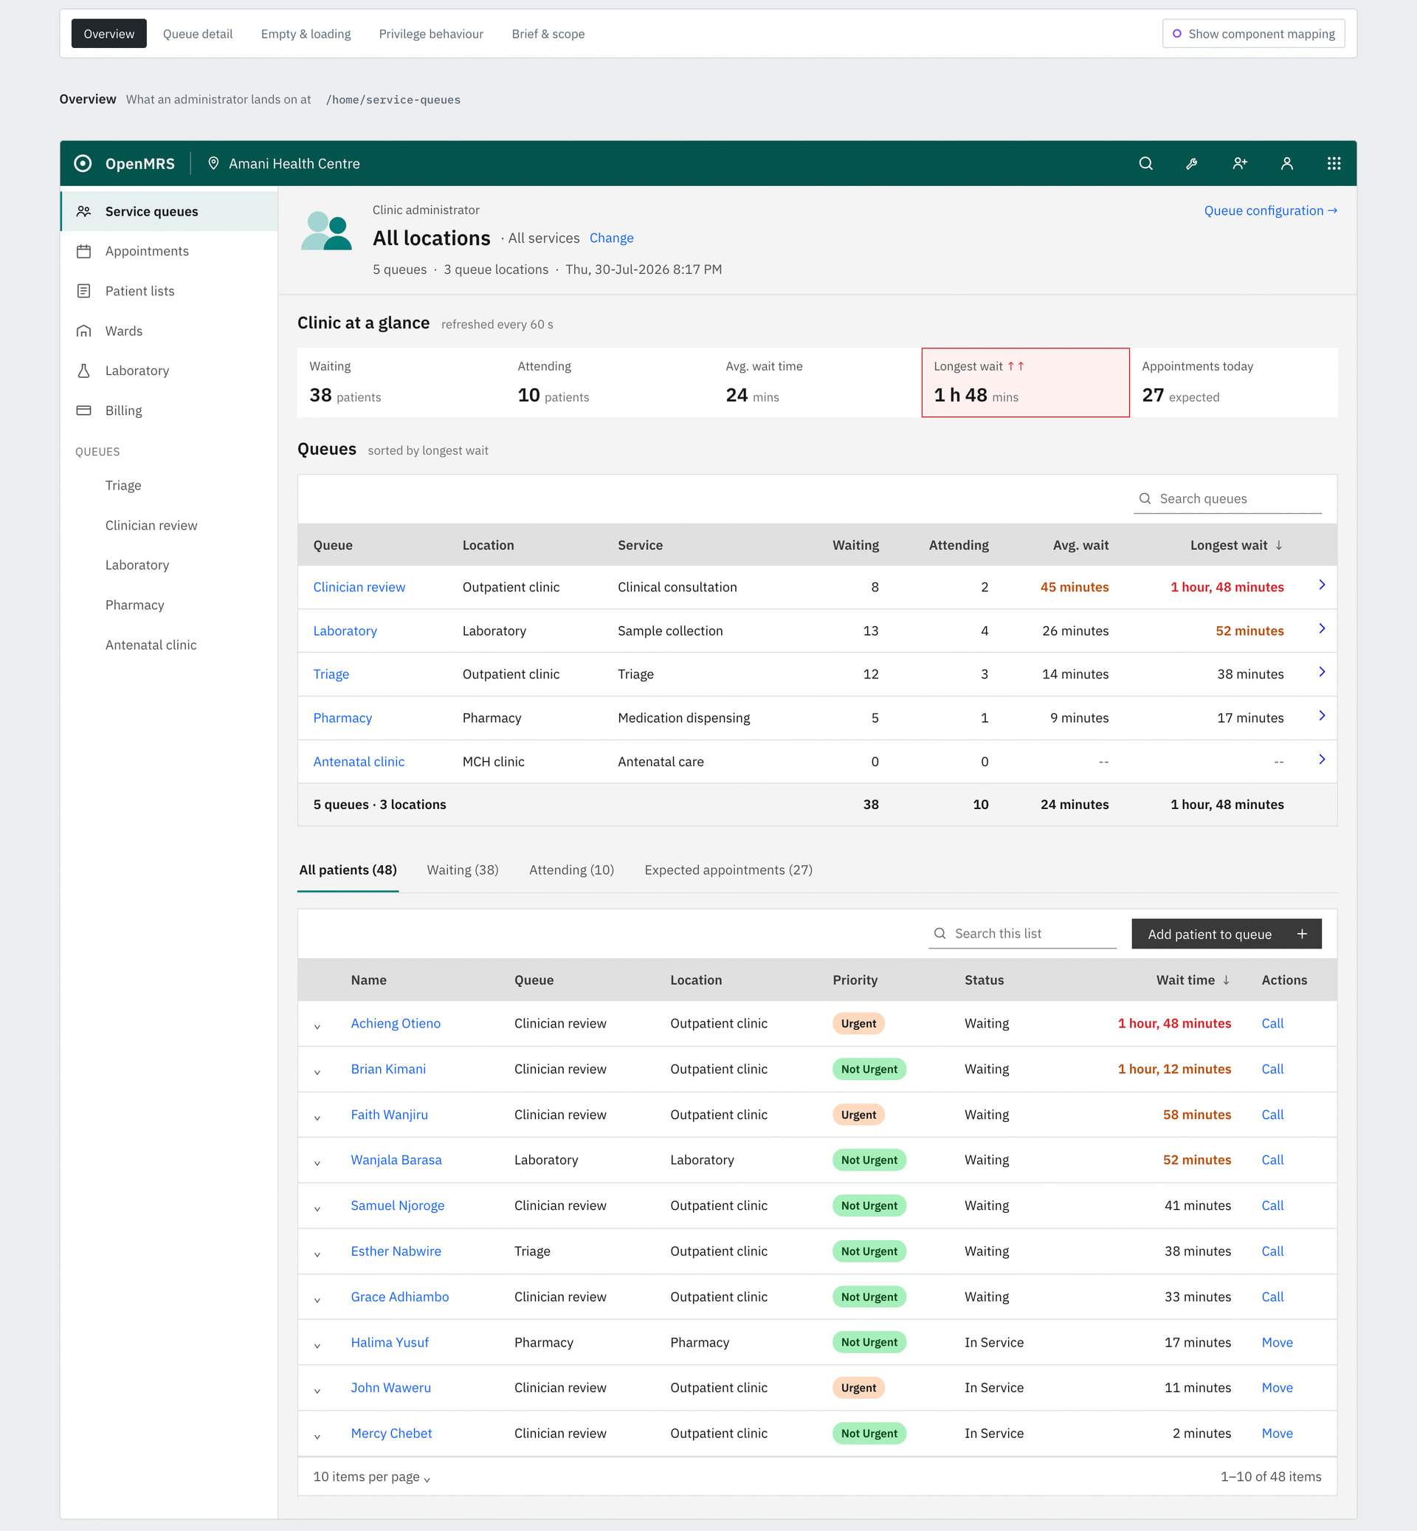1417x1531 pixels.
Task: Click Urgent badge for Faith Wanjiru
Action: click(858, 1115)
